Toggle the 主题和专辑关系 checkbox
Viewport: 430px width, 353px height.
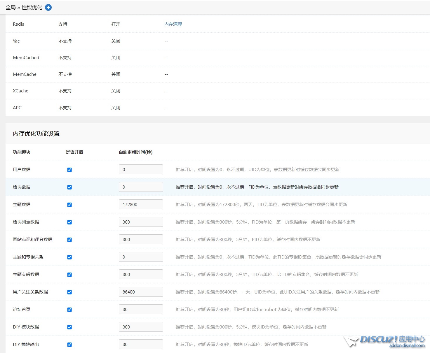tap(69, 257)
